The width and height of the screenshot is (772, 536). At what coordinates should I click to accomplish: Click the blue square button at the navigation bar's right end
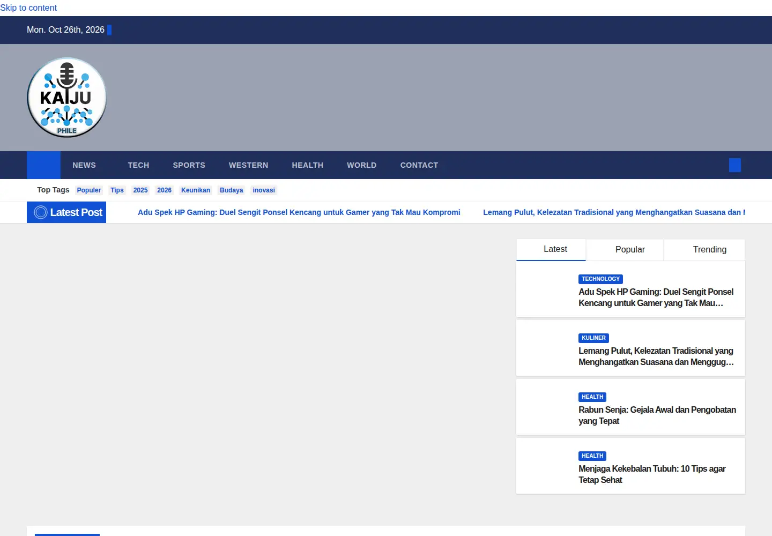pyautogui.click(x=735, y=165)
